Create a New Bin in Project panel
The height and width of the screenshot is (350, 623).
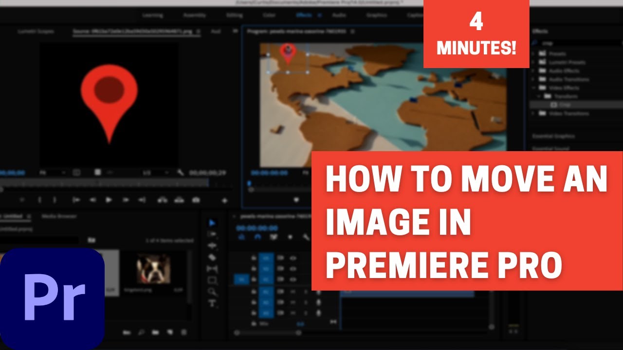pos(155,332)
